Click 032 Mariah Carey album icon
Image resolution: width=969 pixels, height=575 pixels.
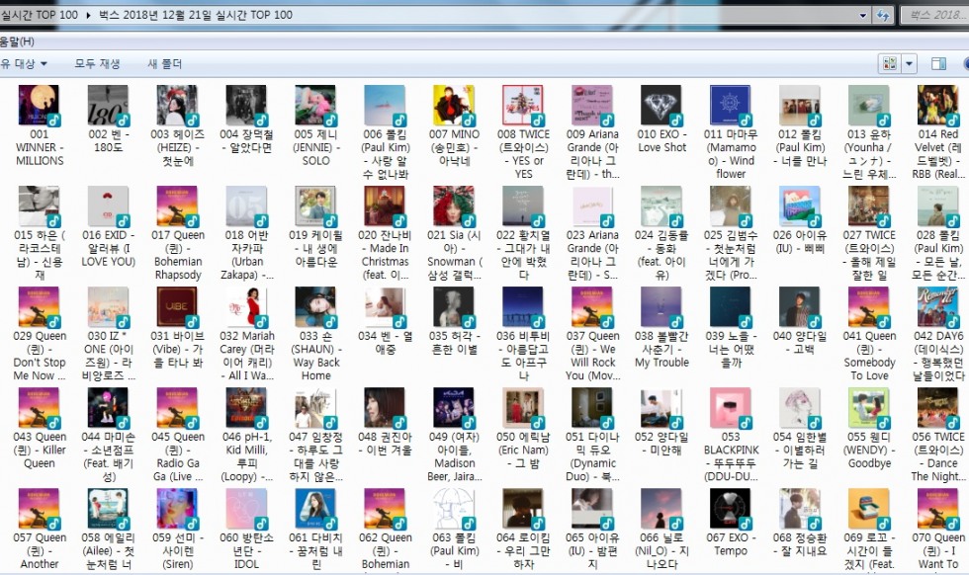coord(246,307)
